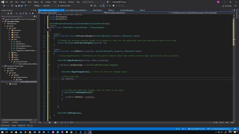239x134 pixels.
Task: Open the Debug configuration dropdown
Action: pos(38,6)
